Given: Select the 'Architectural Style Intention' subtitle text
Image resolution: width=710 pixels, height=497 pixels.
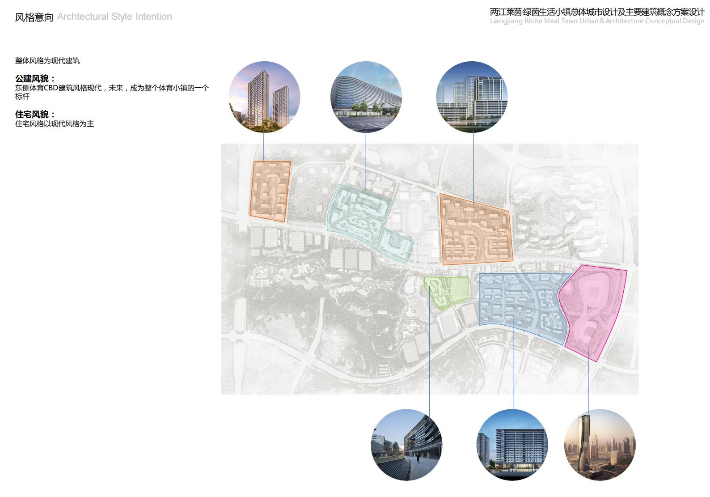Looking at the screenshot, I should coord(114,17).
